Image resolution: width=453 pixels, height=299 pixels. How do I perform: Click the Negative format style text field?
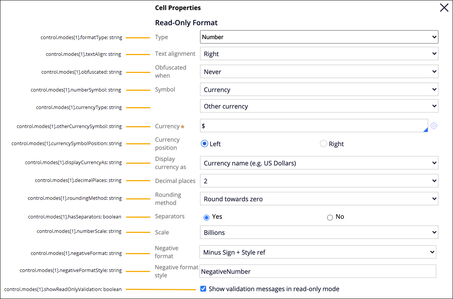click(318, 271)
